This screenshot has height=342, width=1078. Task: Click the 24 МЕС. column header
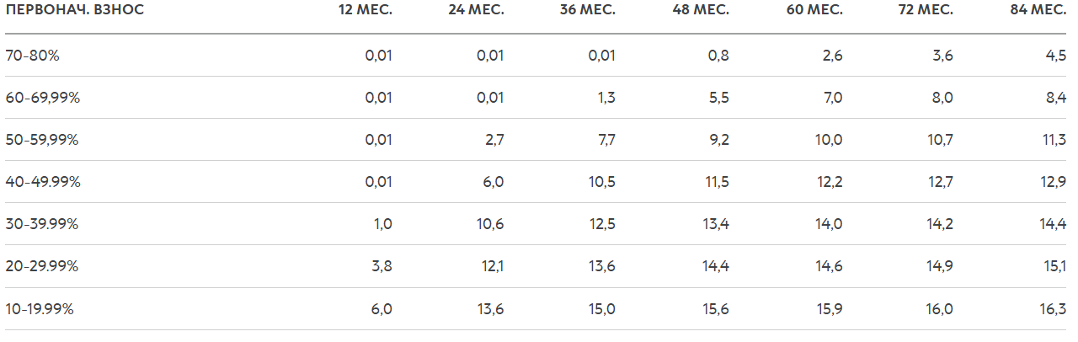click(477, 10)
